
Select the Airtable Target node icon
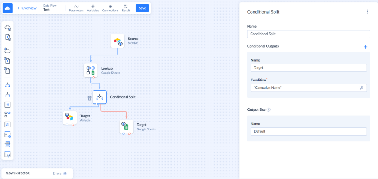70,118
